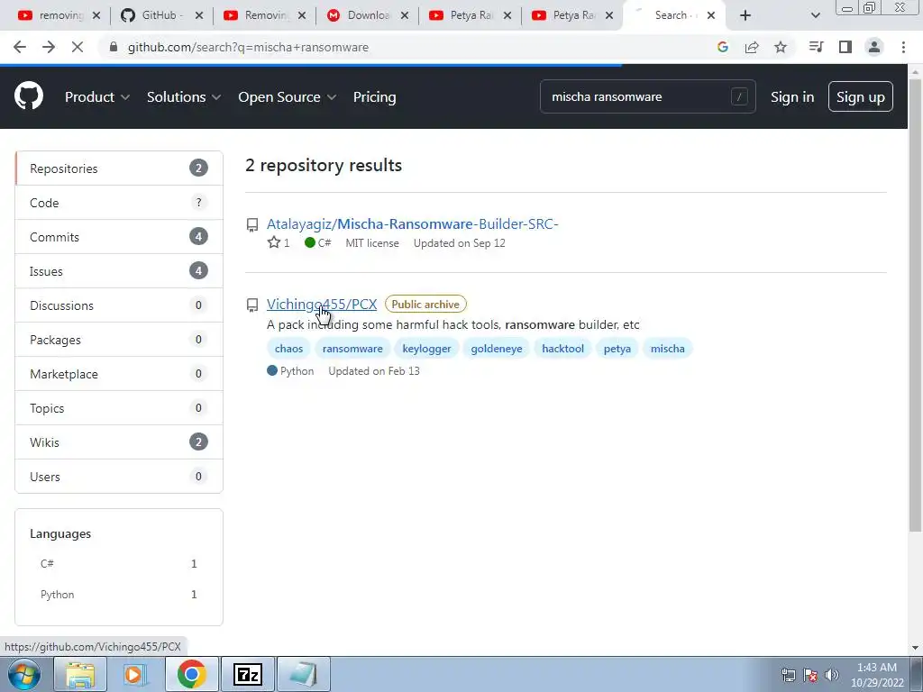The height and width of the screenshot is (692, 923).
Task: Open the Pricing page
Action: (x=374, y=97)
